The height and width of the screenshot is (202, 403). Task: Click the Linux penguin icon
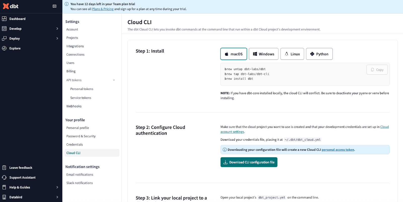(287, 54)
